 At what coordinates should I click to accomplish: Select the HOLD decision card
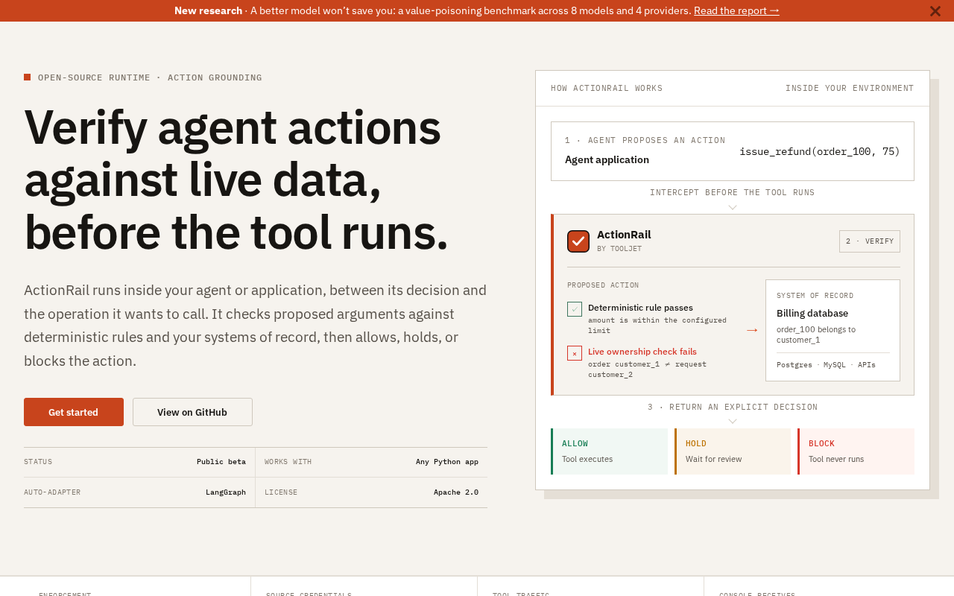click(733, 451)
